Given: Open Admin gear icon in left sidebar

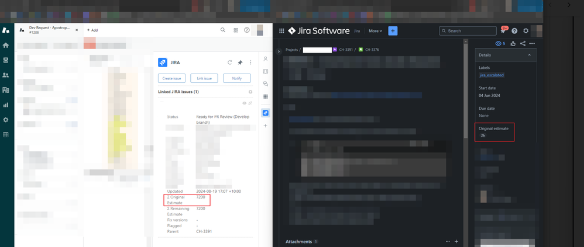Looking at the screenshot, I should point(6,120).
